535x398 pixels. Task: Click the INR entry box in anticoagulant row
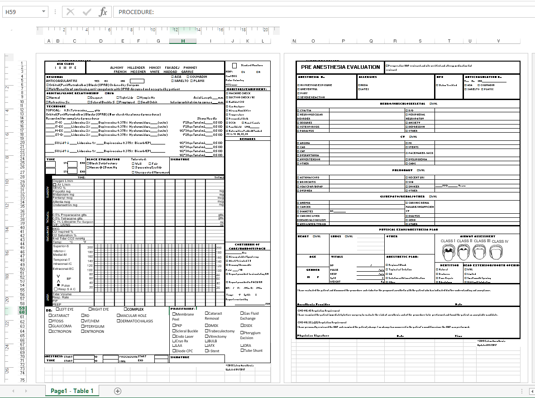(x=137, y=81)
